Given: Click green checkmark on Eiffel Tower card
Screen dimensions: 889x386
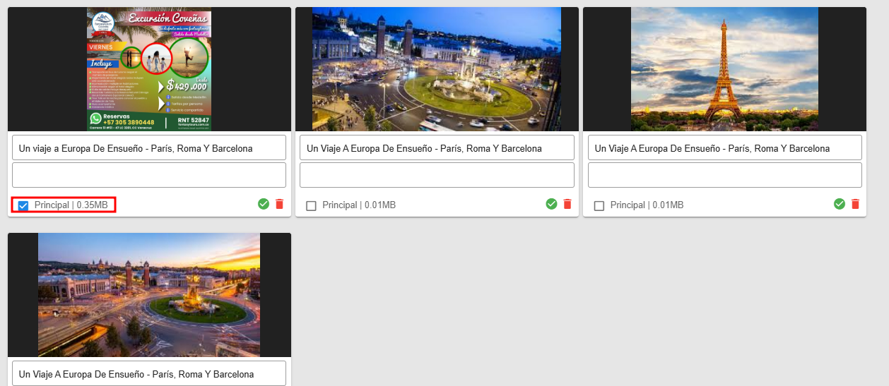Looking at the screenshot, I should click(840, 204).
